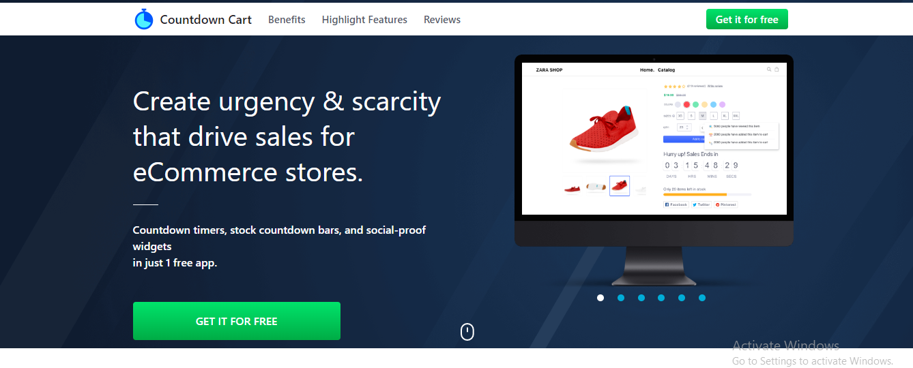
Task: Click the Pinterest share button in the demo
Action: 726,204
